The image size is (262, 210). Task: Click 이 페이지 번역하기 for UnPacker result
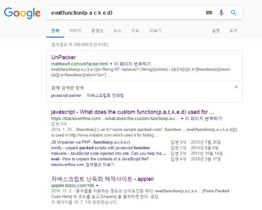point(132,64)
